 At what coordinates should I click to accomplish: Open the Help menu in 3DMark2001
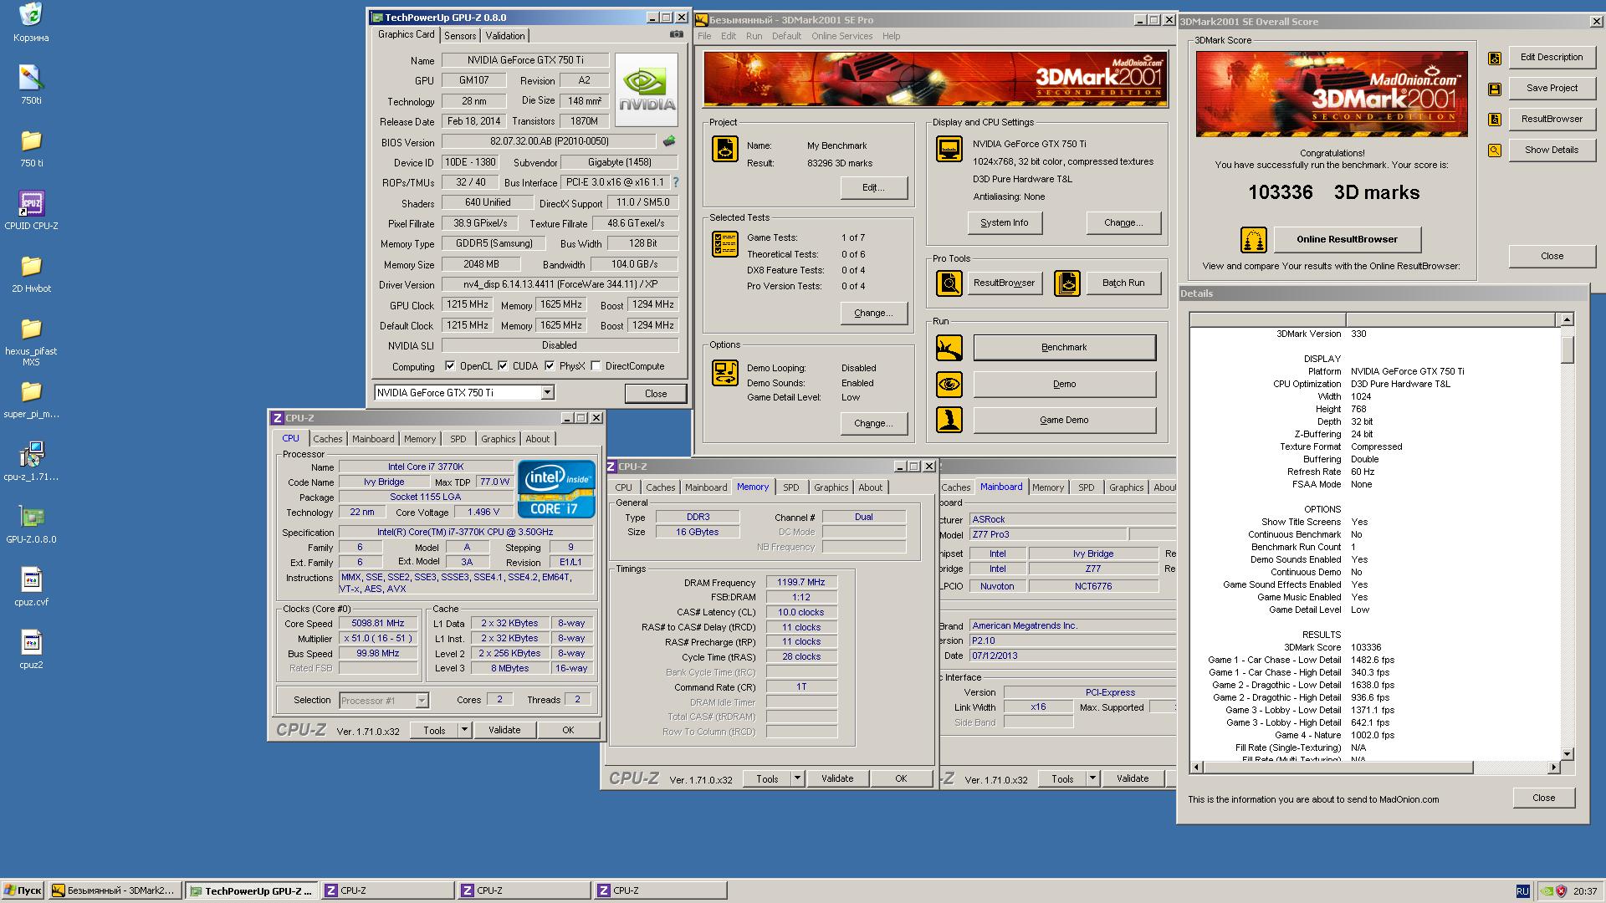click(892, 36)
